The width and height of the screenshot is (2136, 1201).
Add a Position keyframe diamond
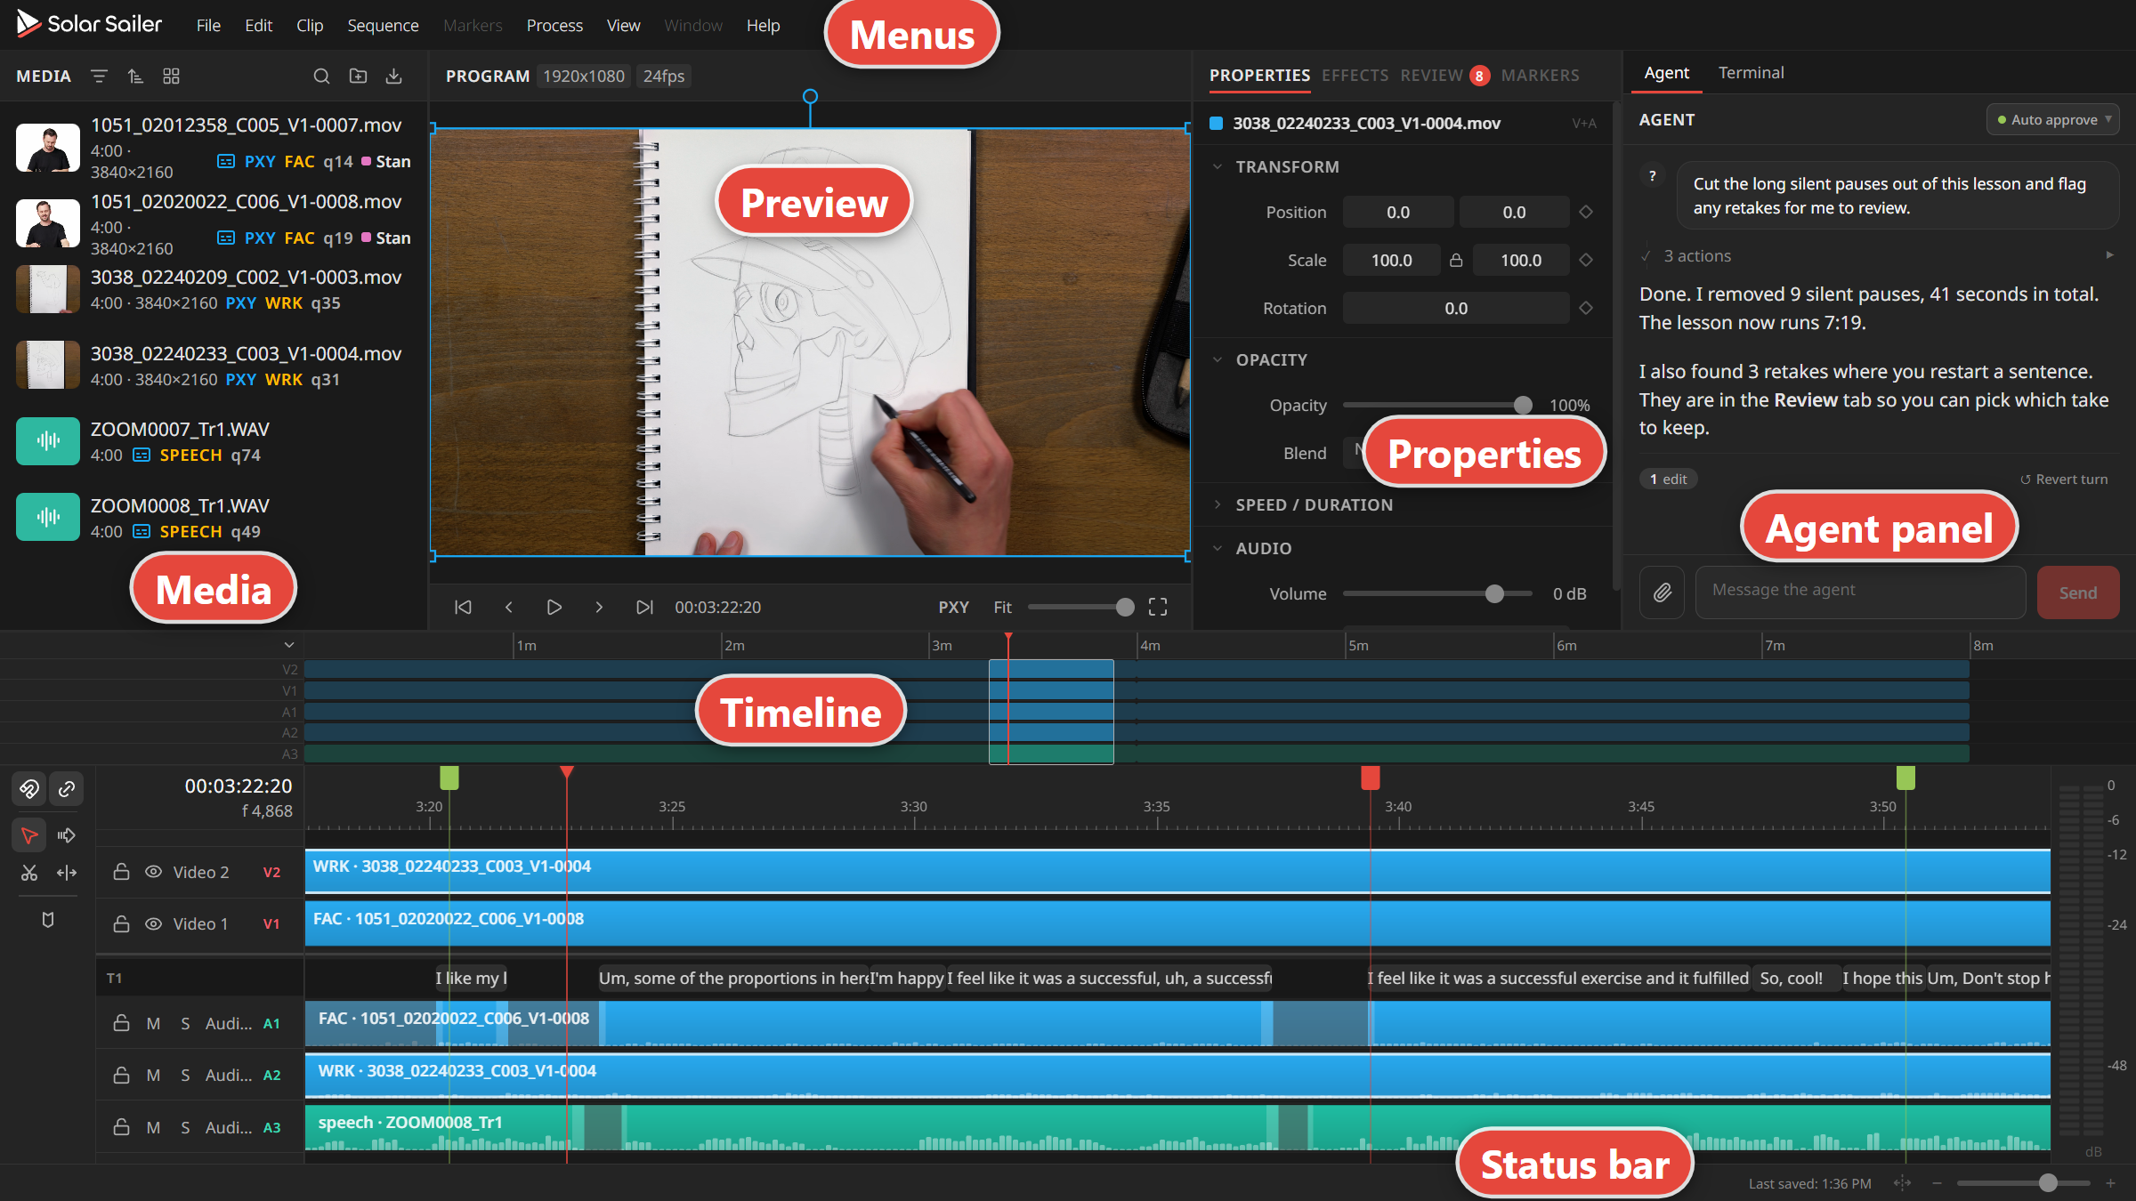[1585, 212]
